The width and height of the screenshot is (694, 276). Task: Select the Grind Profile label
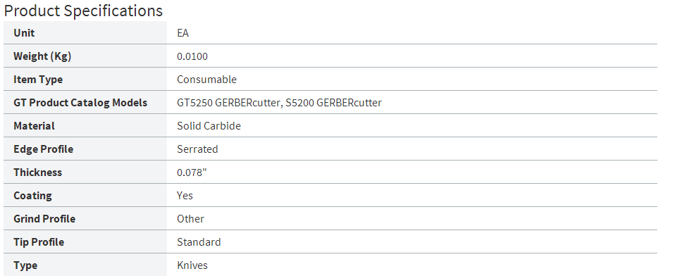point(44,219)
